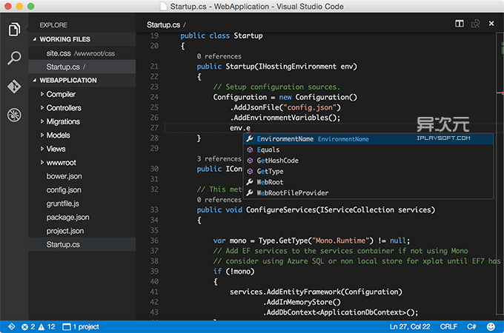Collapse the WORKING FILES section

(x=64, y=39)
